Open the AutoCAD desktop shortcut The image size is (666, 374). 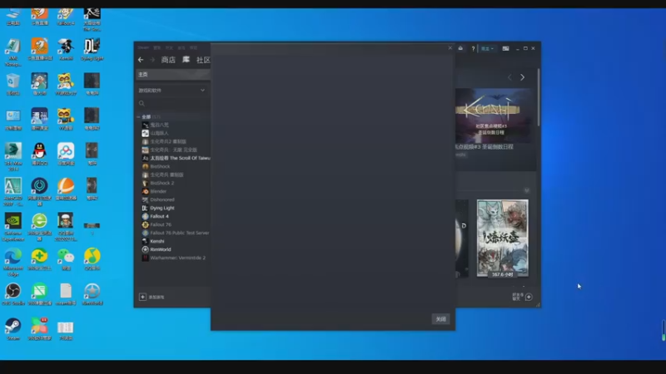tap(13, 192)
